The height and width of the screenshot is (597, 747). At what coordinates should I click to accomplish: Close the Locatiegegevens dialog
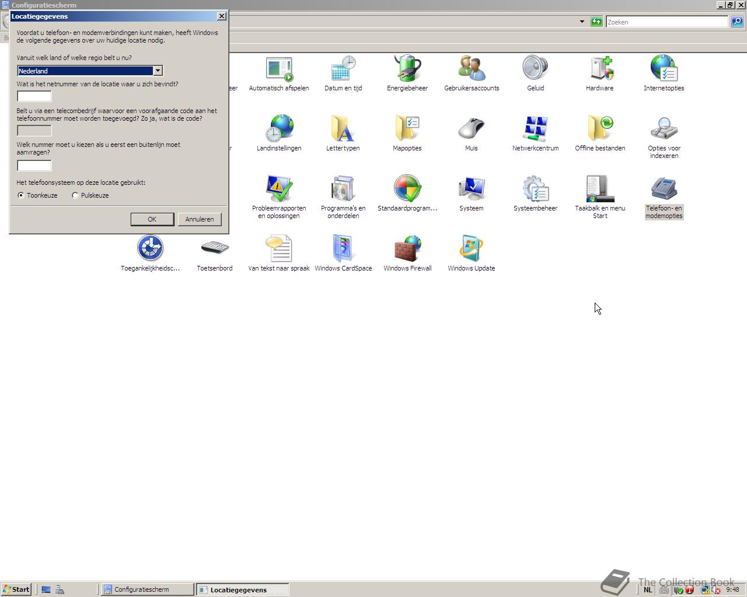222,16
